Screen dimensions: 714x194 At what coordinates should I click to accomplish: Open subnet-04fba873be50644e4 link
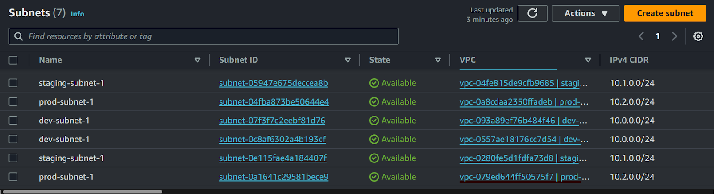[x=274, y=102]
